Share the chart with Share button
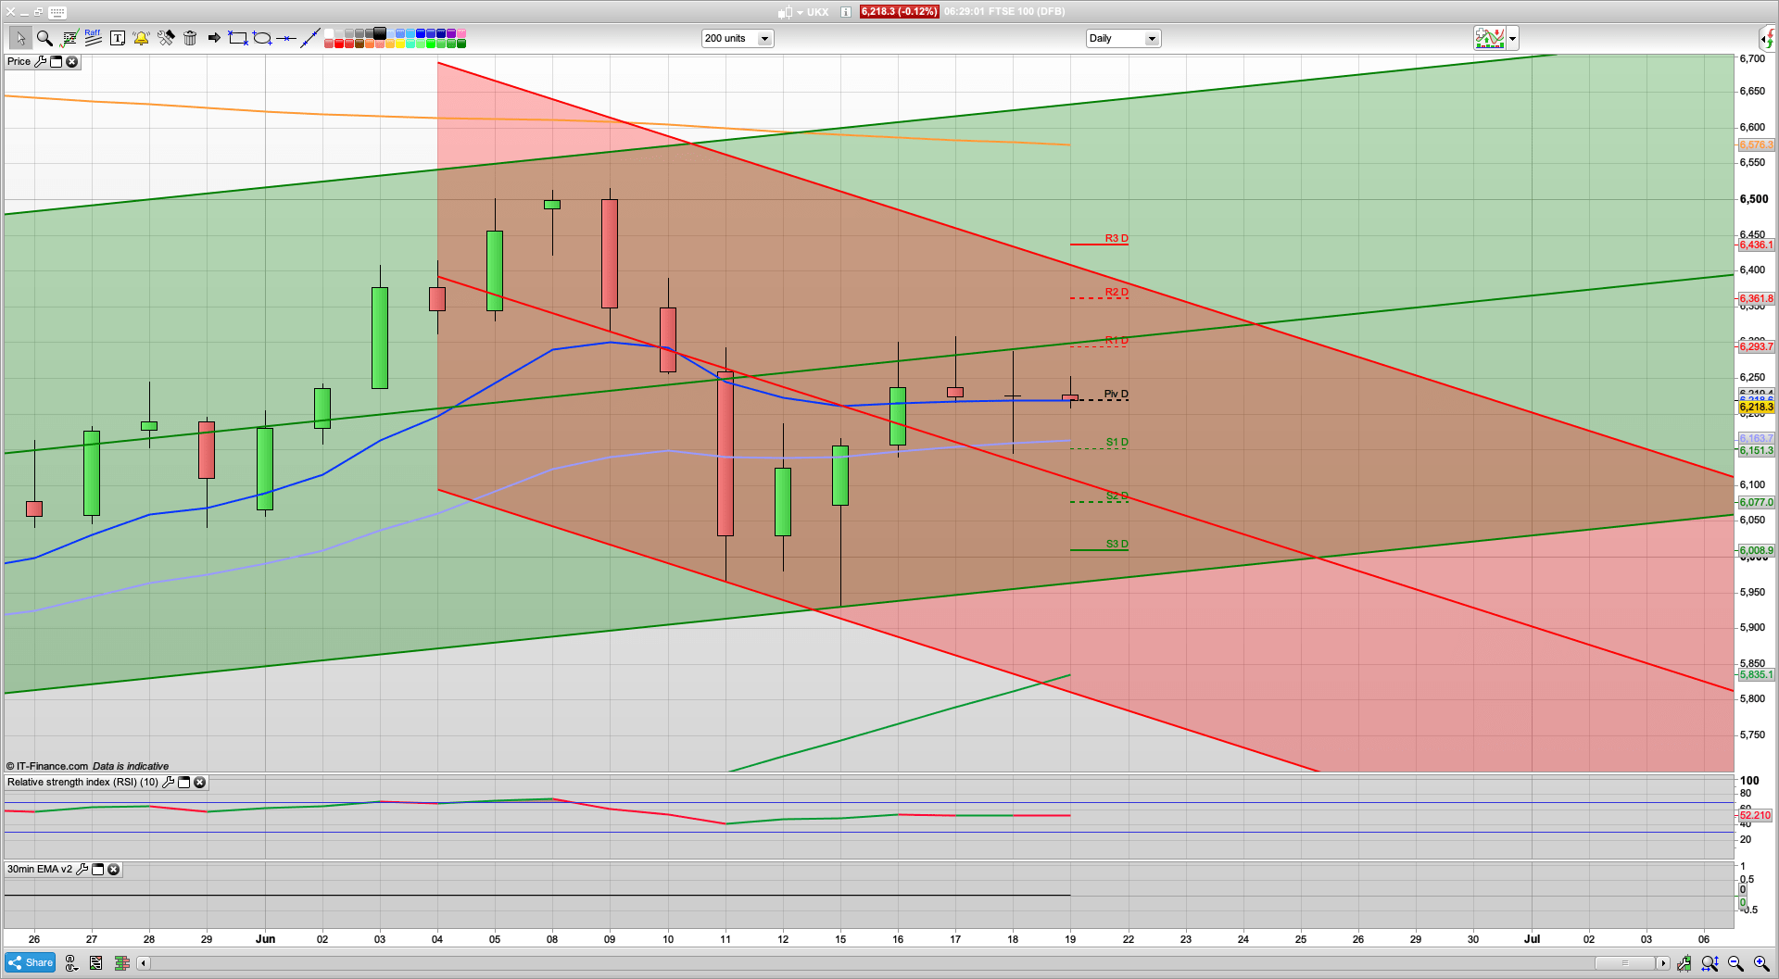Image resolution: width=1779 pixels, height=979 pixels. pos(31,963)
